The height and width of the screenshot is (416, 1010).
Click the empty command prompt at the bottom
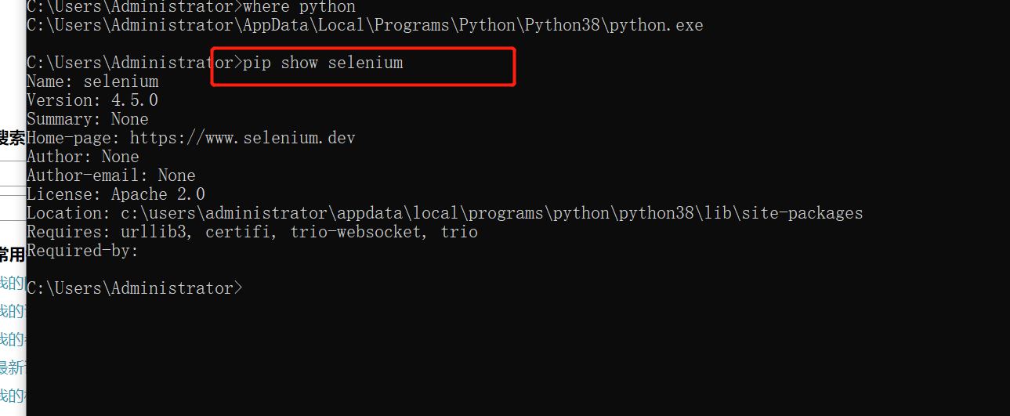(x=135, y=288)
